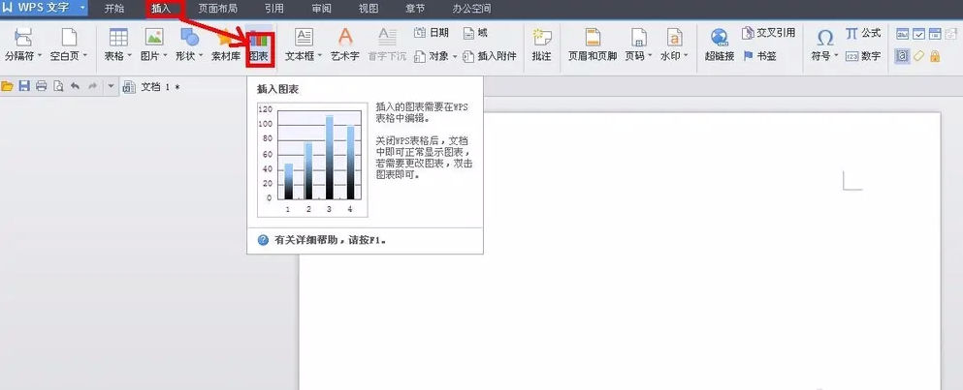Insert a check box form field
Image resolution: width=963 pixels, height=390 pixels.
point(918,34)
